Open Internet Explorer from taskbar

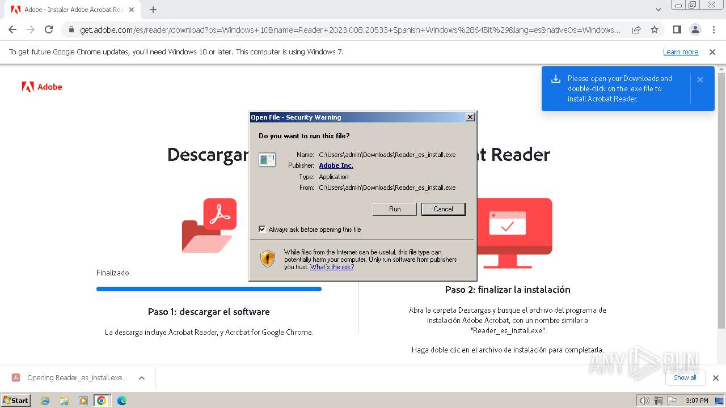[x=45, y=401]
